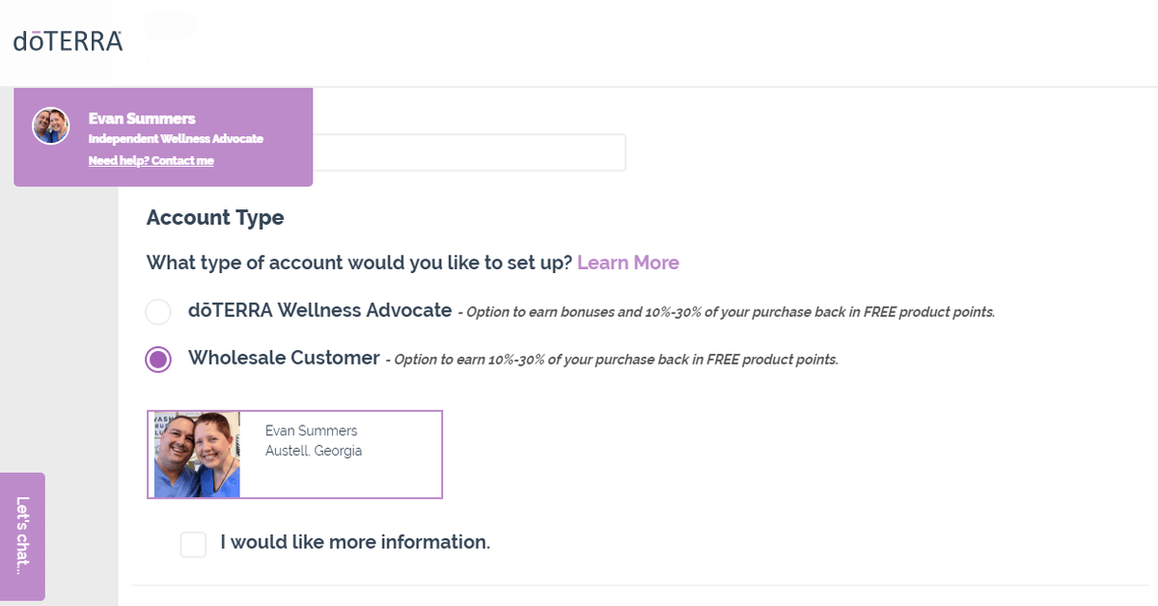The width and height of the screenshot is (1158, 606).
Task: Click the text field beside the purple banner
Action: 469,152
